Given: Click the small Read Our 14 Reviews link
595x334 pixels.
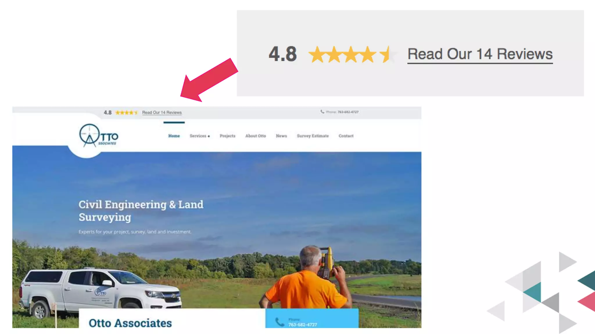Looking at the screenshot, I should pyautogui.click(x=162, y=112).
